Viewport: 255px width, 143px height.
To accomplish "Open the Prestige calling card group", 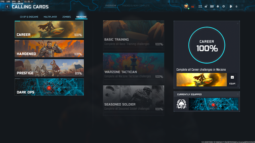I will point(49,68).
